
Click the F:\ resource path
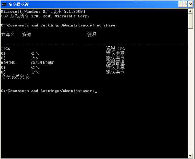click(35, 58)
